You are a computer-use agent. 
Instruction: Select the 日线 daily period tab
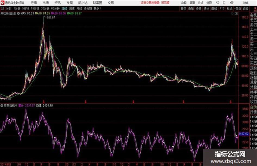[x=64, y=8]
